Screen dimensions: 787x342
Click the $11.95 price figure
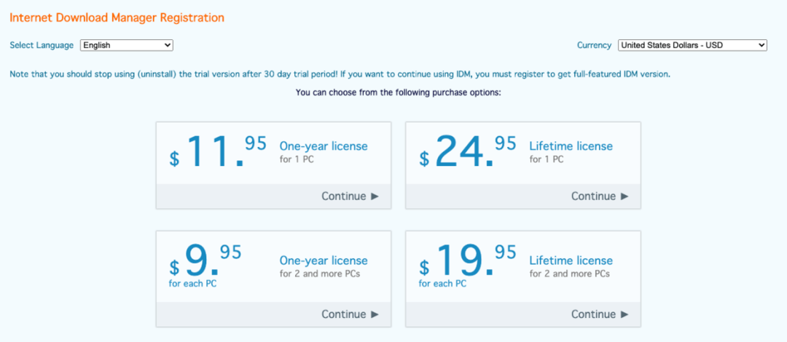(218, 151)
